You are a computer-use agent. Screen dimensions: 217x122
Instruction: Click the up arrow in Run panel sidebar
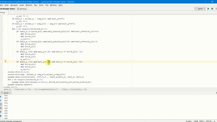(x=1, y=97)
